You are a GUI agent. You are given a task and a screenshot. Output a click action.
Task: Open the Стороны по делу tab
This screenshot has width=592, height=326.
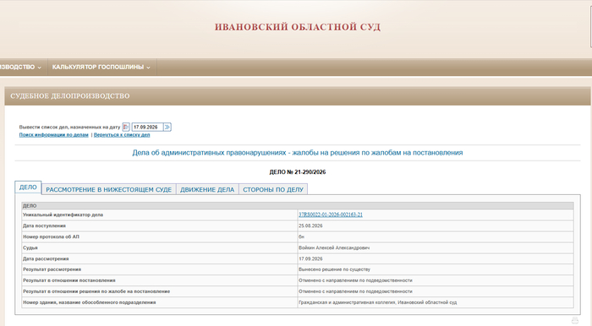273,189
